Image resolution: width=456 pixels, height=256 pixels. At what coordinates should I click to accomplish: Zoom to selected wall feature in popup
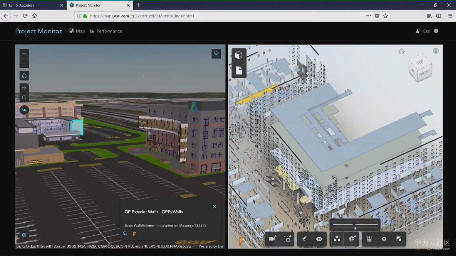coord(125,234)
